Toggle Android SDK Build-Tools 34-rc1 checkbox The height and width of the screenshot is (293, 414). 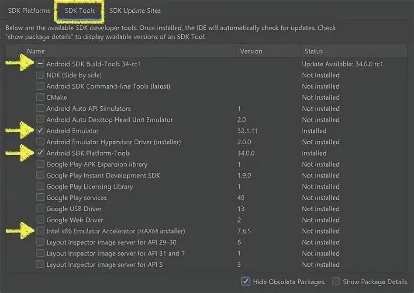[x=40, y=64]
